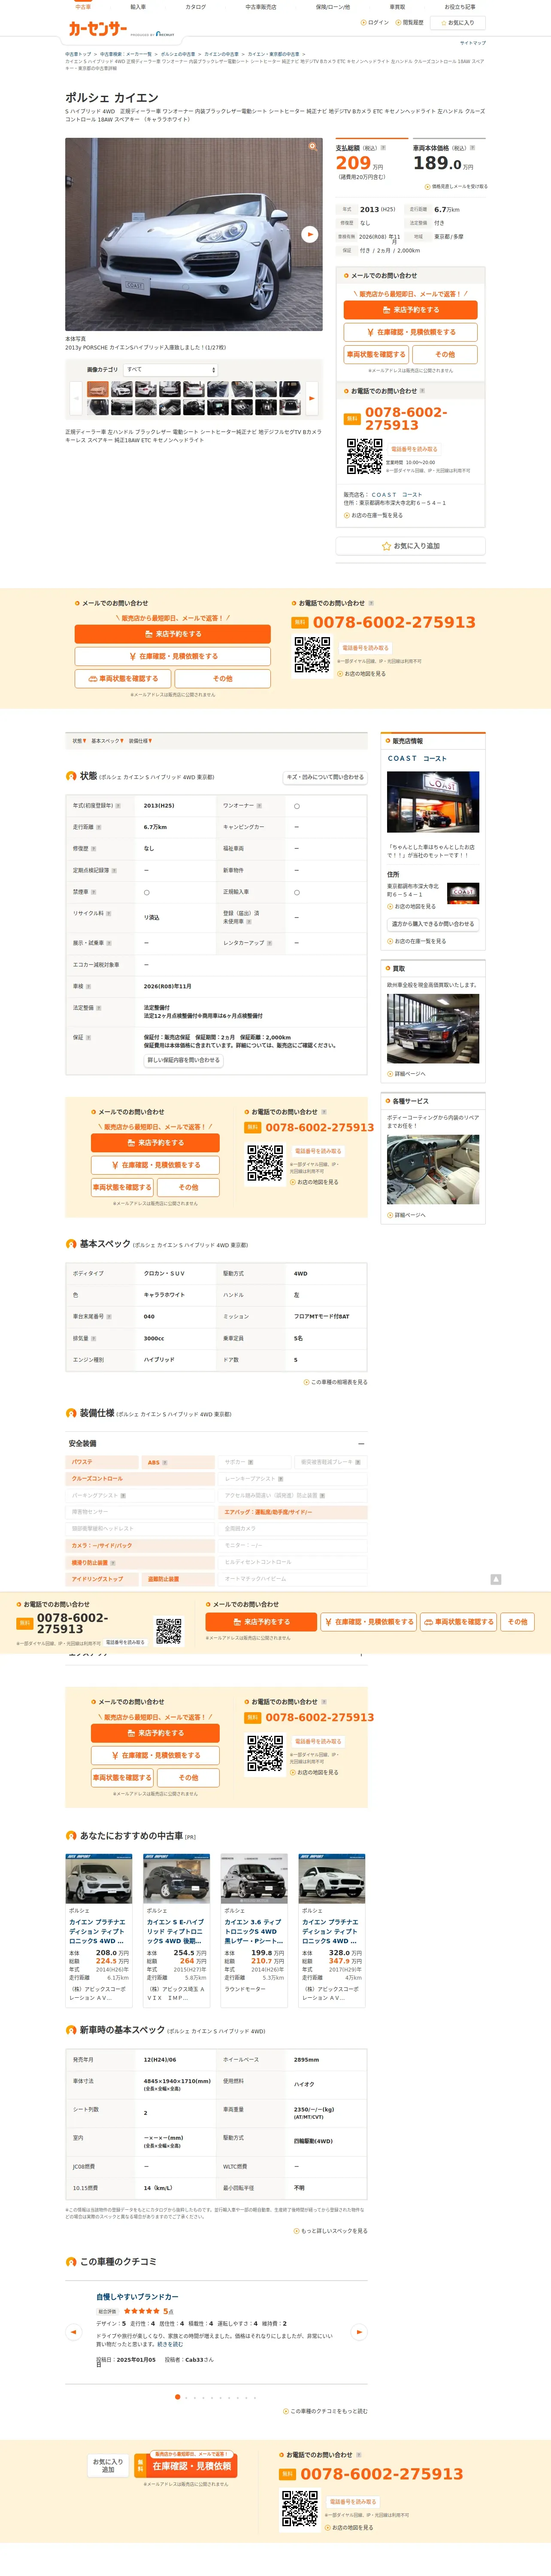This screenshot has height=2576, width=551.
Task: Open the COAST storefront photo
Action: pos(433,801)
